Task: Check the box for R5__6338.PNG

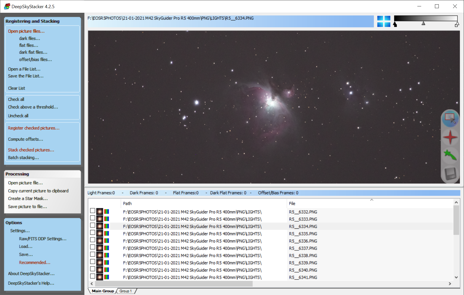Action: [x=93, y=254]
